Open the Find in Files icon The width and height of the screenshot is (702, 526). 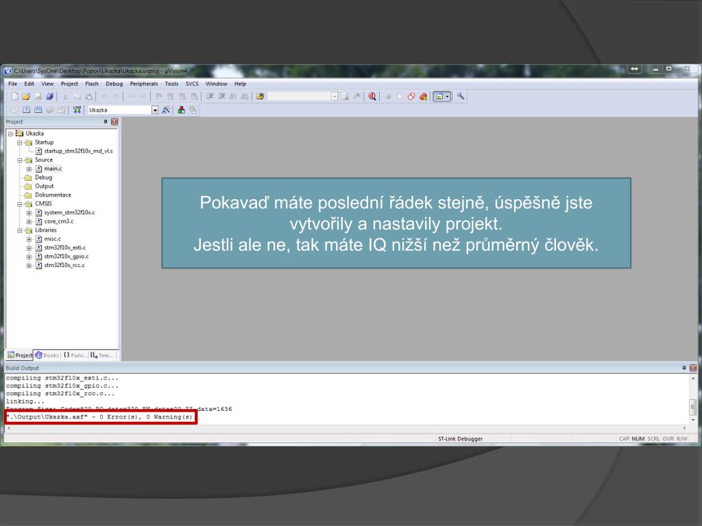pyautogui.click(x=260, y=97)
